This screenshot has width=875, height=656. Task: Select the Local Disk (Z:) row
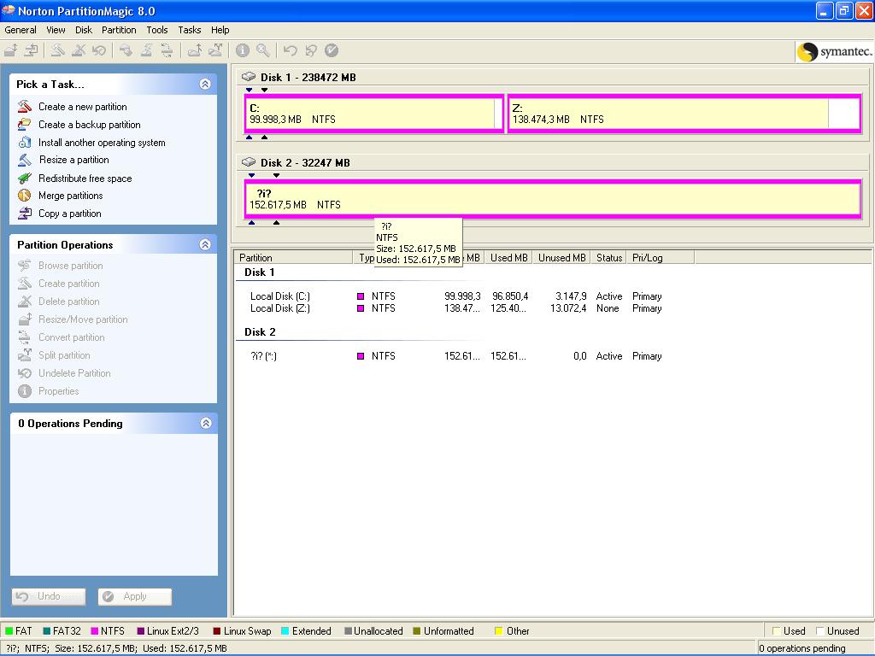coord(456,308)
